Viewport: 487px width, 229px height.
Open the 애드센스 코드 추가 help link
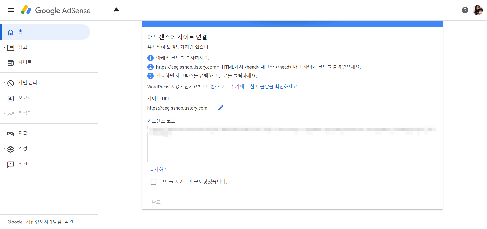tap(250, 87)
